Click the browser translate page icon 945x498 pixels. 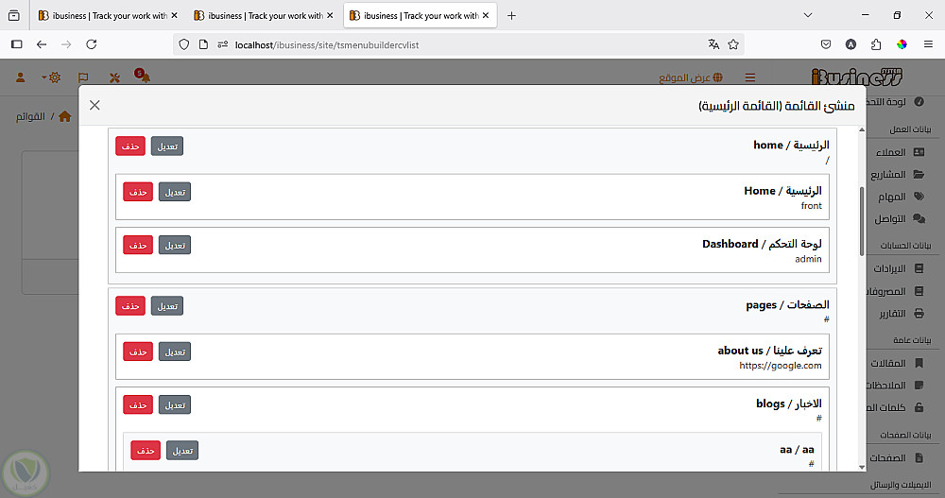pyautogui.click(x=713, y=44)
